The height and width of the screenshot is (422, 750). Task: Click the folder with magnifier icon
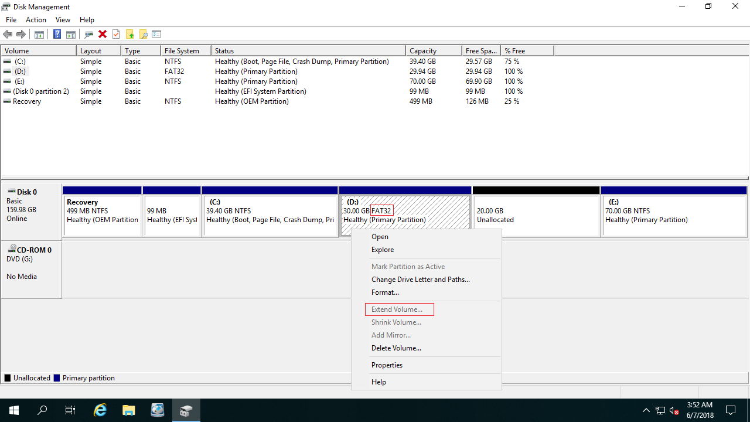coord(143,35)
